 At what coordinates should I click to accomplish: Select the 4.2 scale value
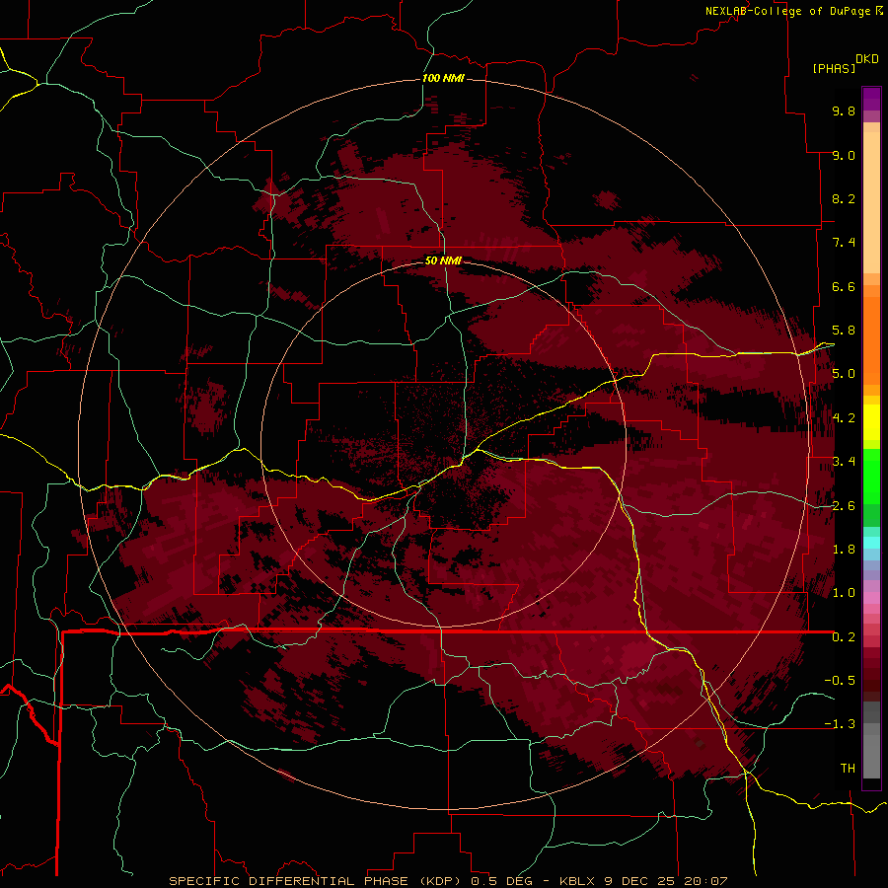(x=844, y=418)
